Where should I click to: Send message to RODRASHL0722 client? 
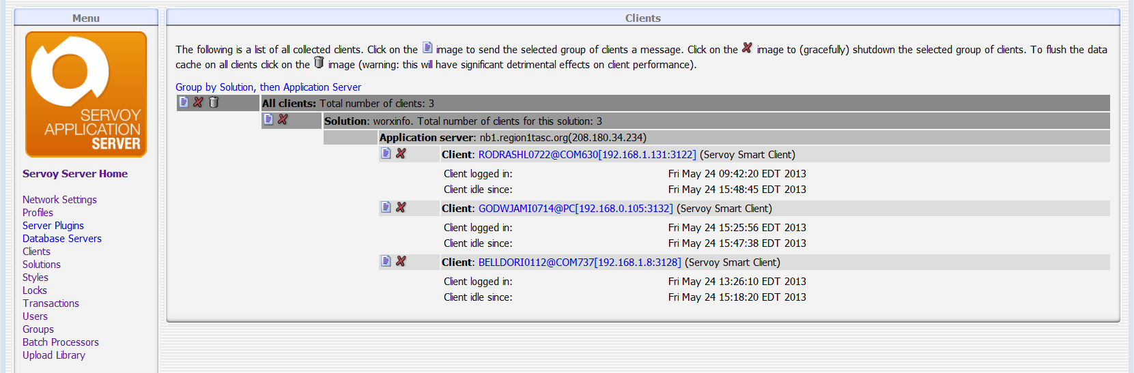click(386, 153)
